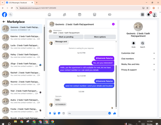The width and height of the screenshot is (161, 125).
Task: Go back in browser history arrow
Action: (x=3, y=8)
